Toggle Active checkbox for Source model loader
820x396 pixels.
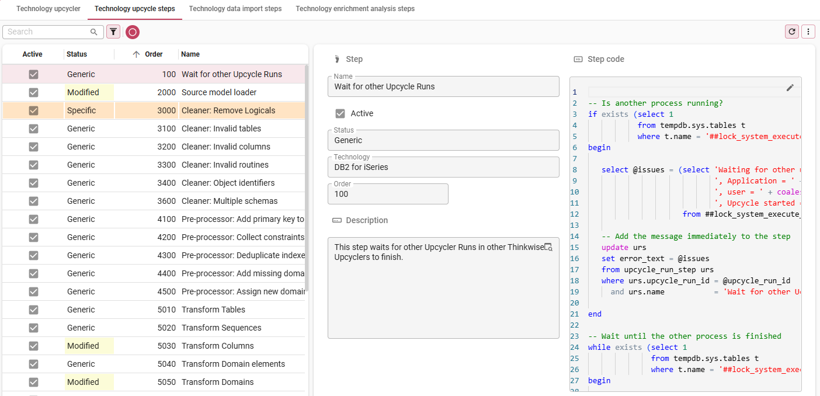(x=33, y=92)
